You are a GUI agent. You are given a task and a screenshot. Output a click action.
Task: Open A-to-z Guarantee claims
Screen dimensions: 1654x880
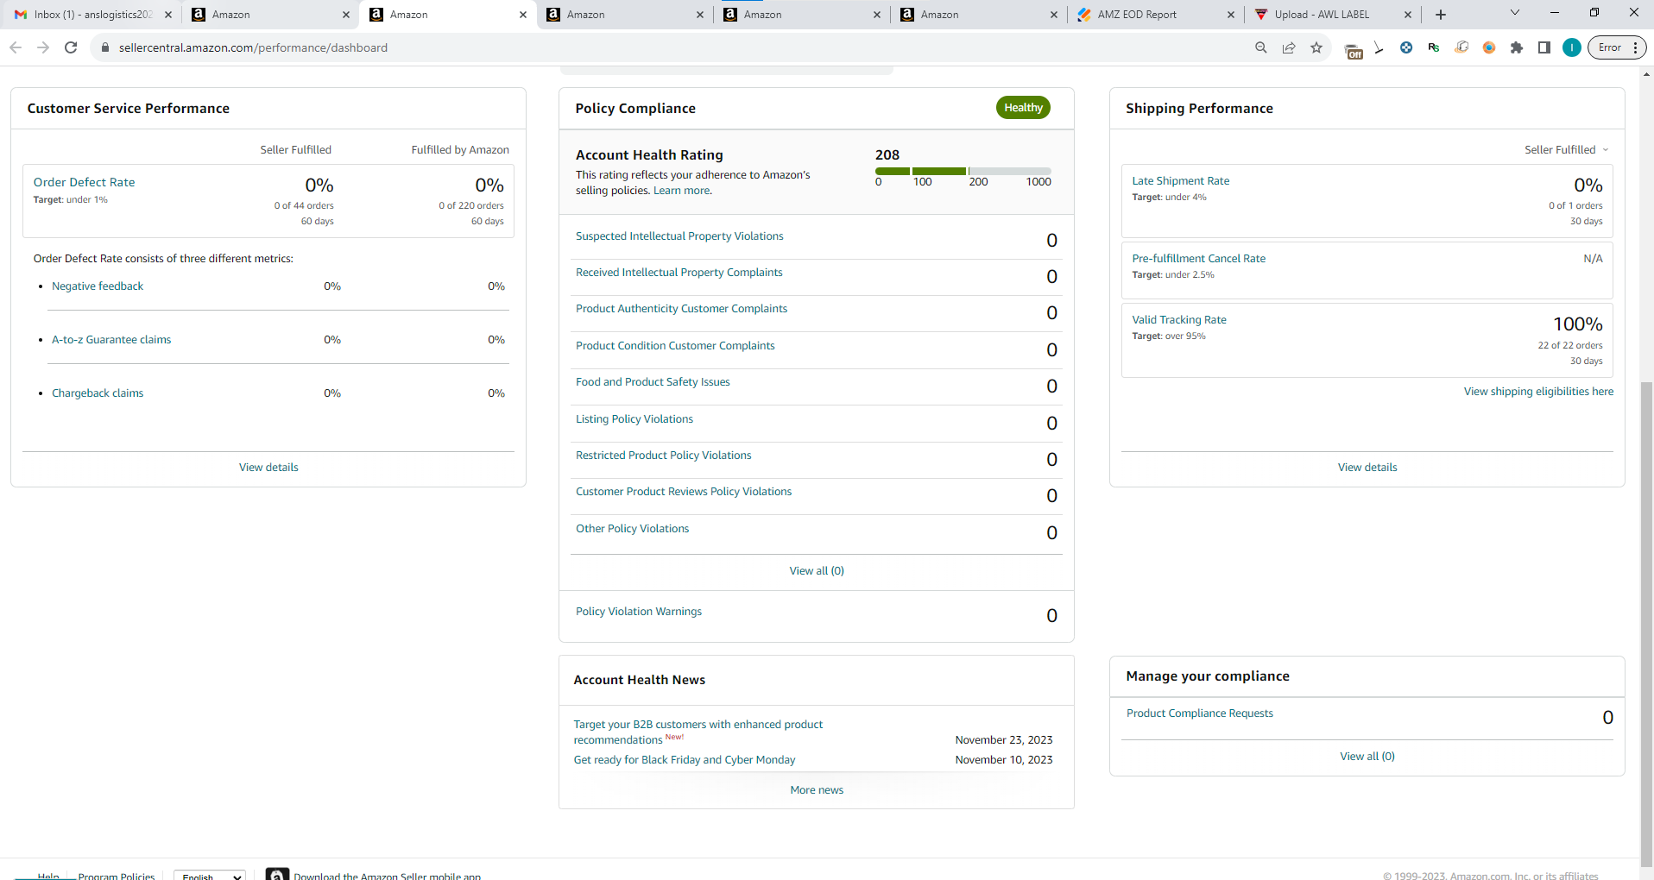click(111, 339)
